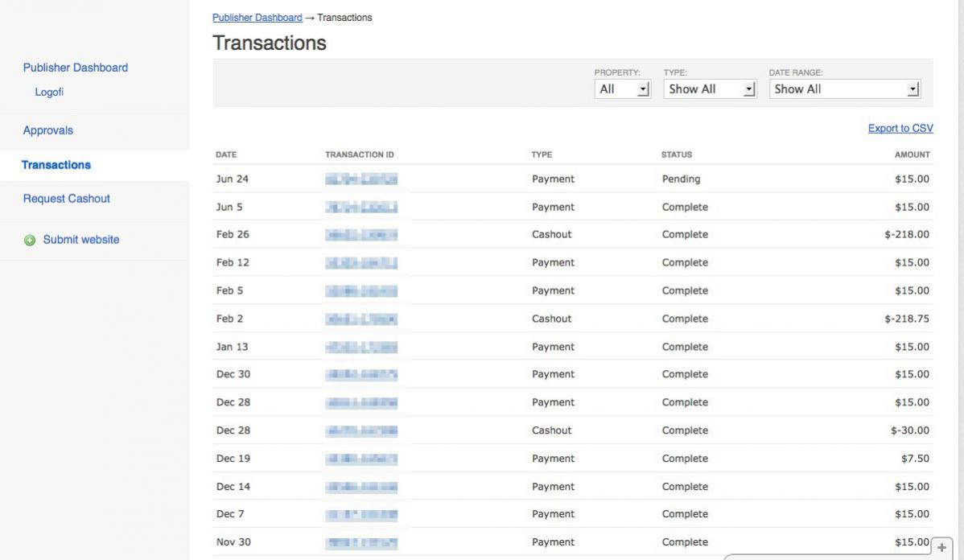Select the Transactions sidebar item
This screenshot has width=964, height=560.
(56, 165)
